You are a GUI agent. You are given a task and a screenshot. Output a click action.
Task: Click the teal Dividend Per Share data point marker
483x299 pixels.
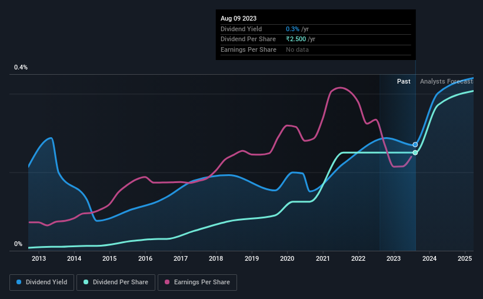[415, 152]
